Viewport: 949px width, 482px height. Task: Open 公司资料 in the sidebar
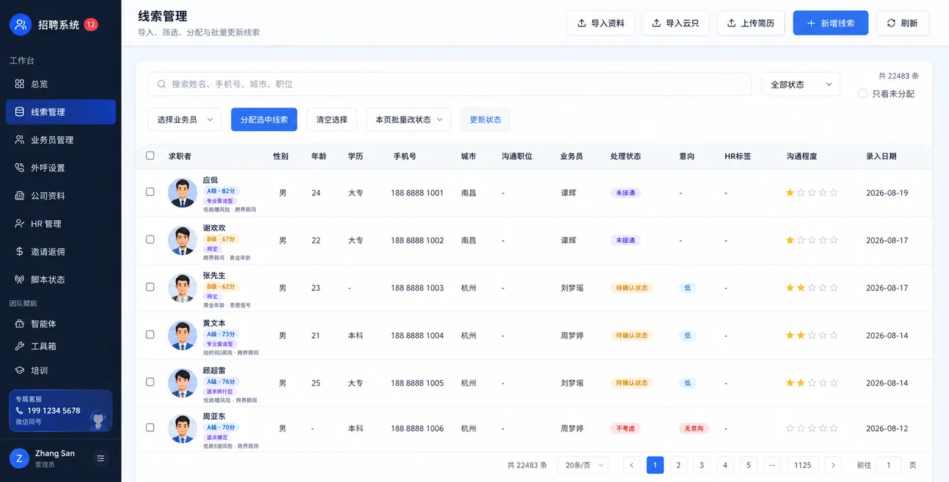pyautogui.click(x=60, y=195)
